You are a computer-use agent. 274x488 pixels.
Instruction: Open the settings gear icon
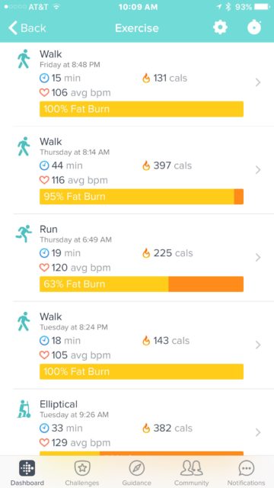coord(220,27)
